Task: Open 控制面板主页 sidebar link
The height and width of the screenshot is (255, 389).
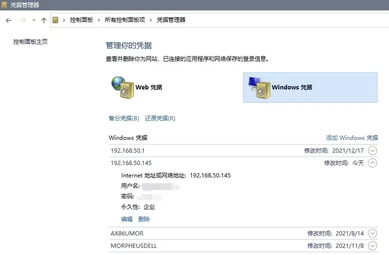Action: click(x=30, y=41)
